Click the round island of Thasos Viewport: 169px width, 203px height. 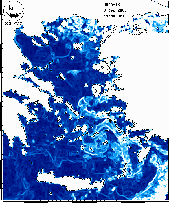[64, 23]
